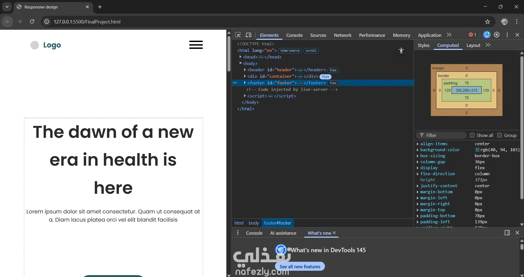Enable the Show all checkbox

472,135
